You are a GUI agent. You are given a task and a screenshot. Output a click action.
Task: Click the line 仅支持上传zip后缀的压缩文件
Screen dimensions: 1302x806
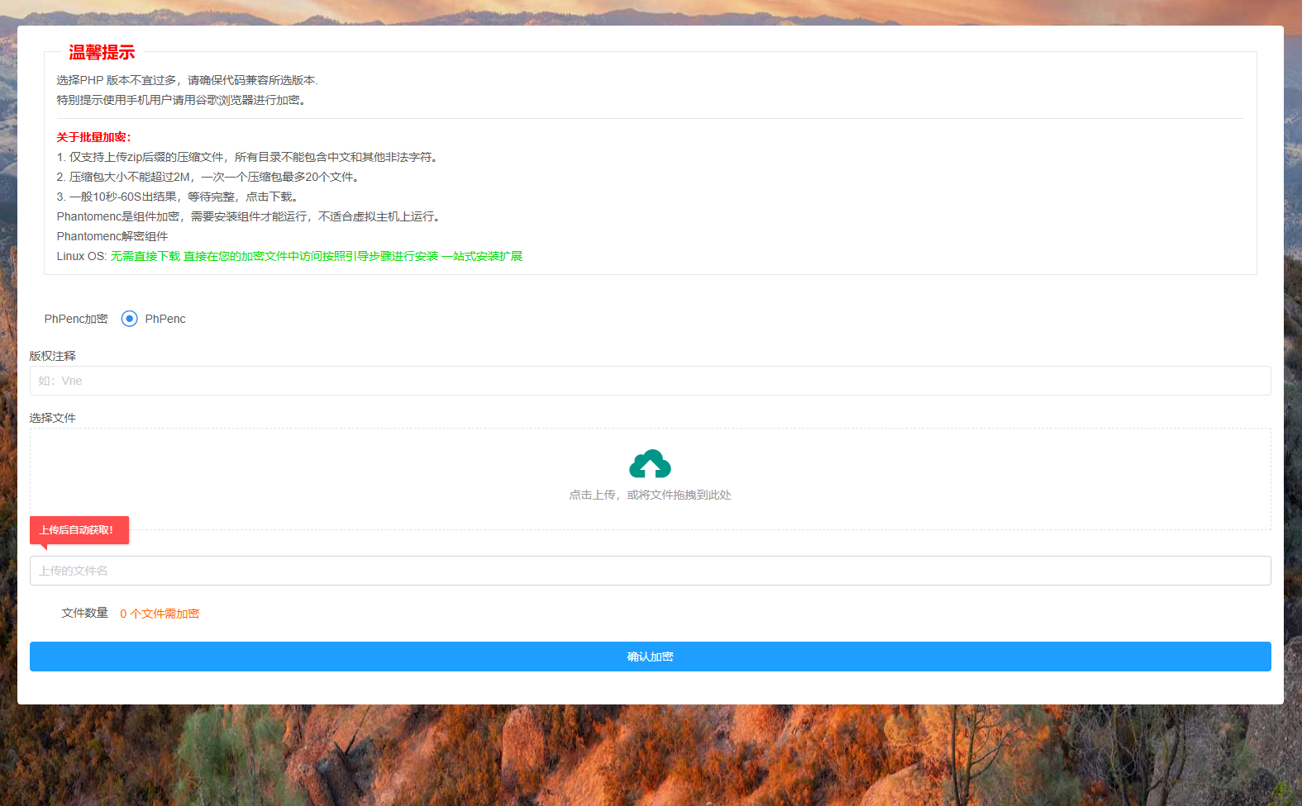[x=247, y=157]
